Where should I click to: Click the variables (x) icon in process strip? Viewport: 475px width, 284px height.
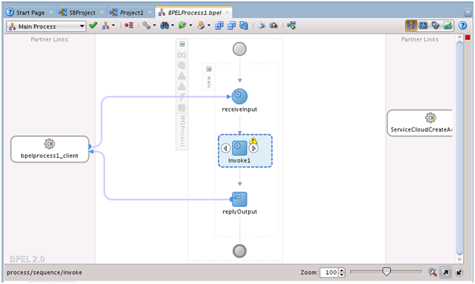coord(182,54)
